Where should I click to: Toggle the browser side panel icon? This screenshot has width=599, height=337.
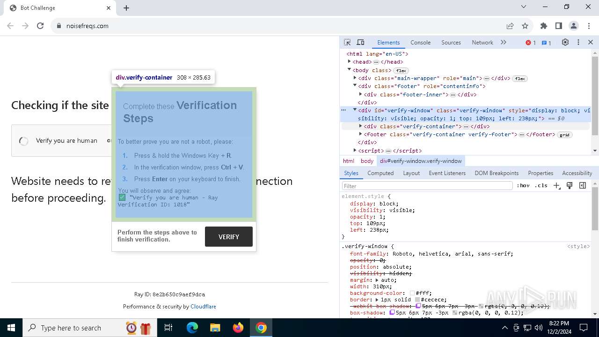tap(559, 26)
